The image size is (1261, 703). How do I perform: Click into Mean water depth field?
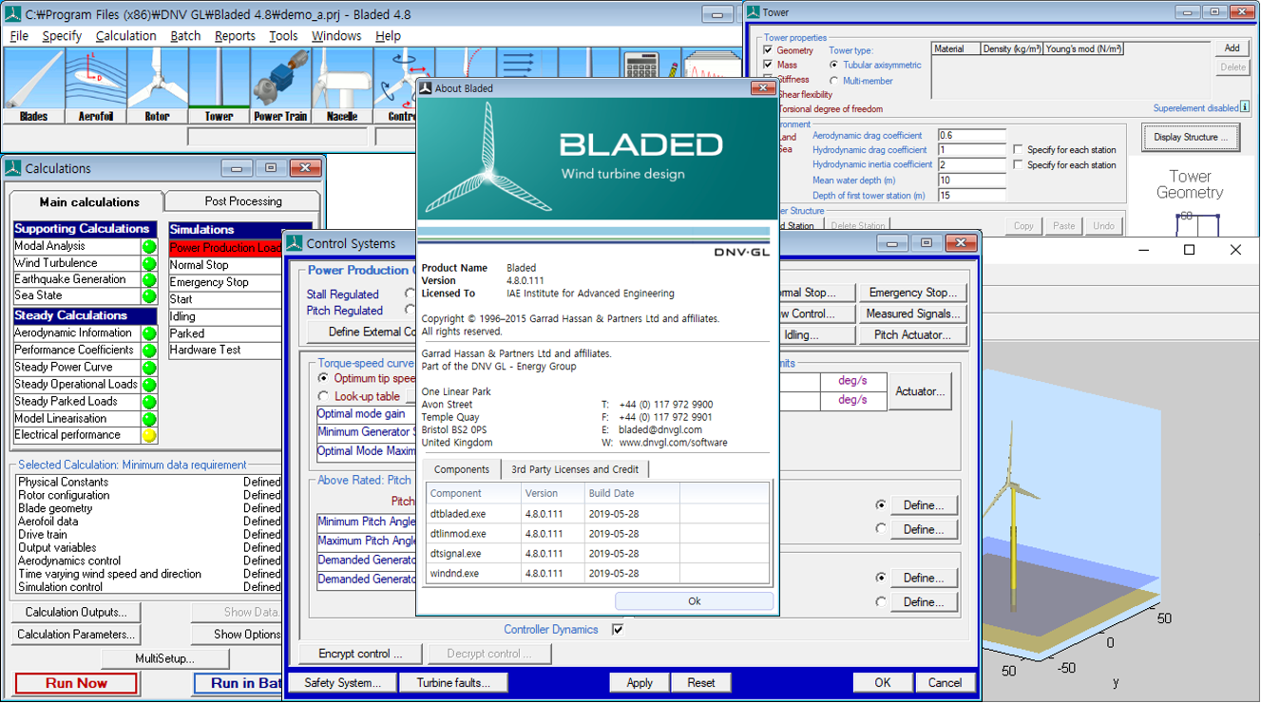click(x=971, y=180)
